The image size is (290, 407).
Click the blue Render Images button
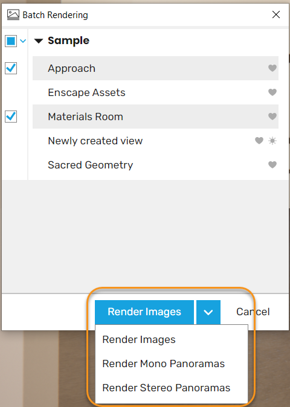[x=144, y=312]
